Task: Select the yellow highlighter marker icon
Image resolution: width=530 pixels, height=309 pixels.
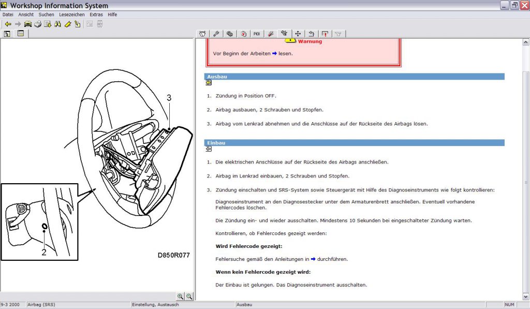Action: 68,24
